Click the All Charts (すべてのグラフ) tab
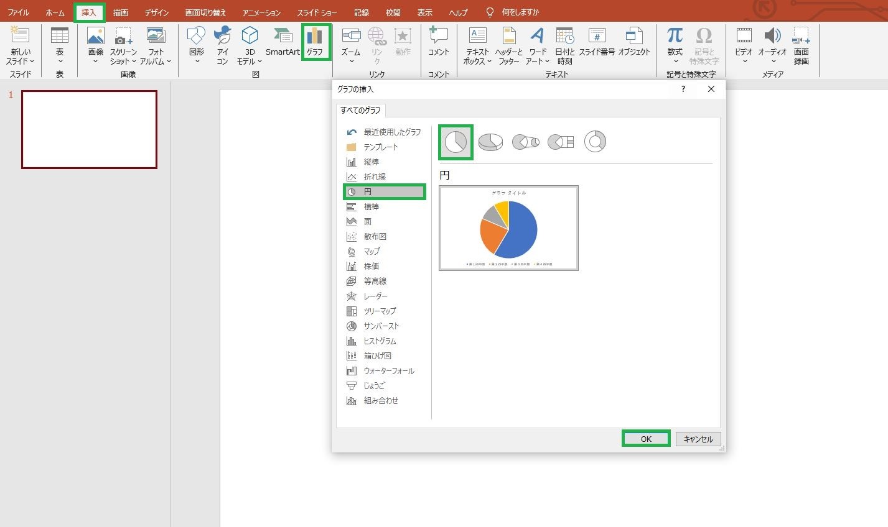The height and width of the screenshot is (527, 888). (360, 111)
